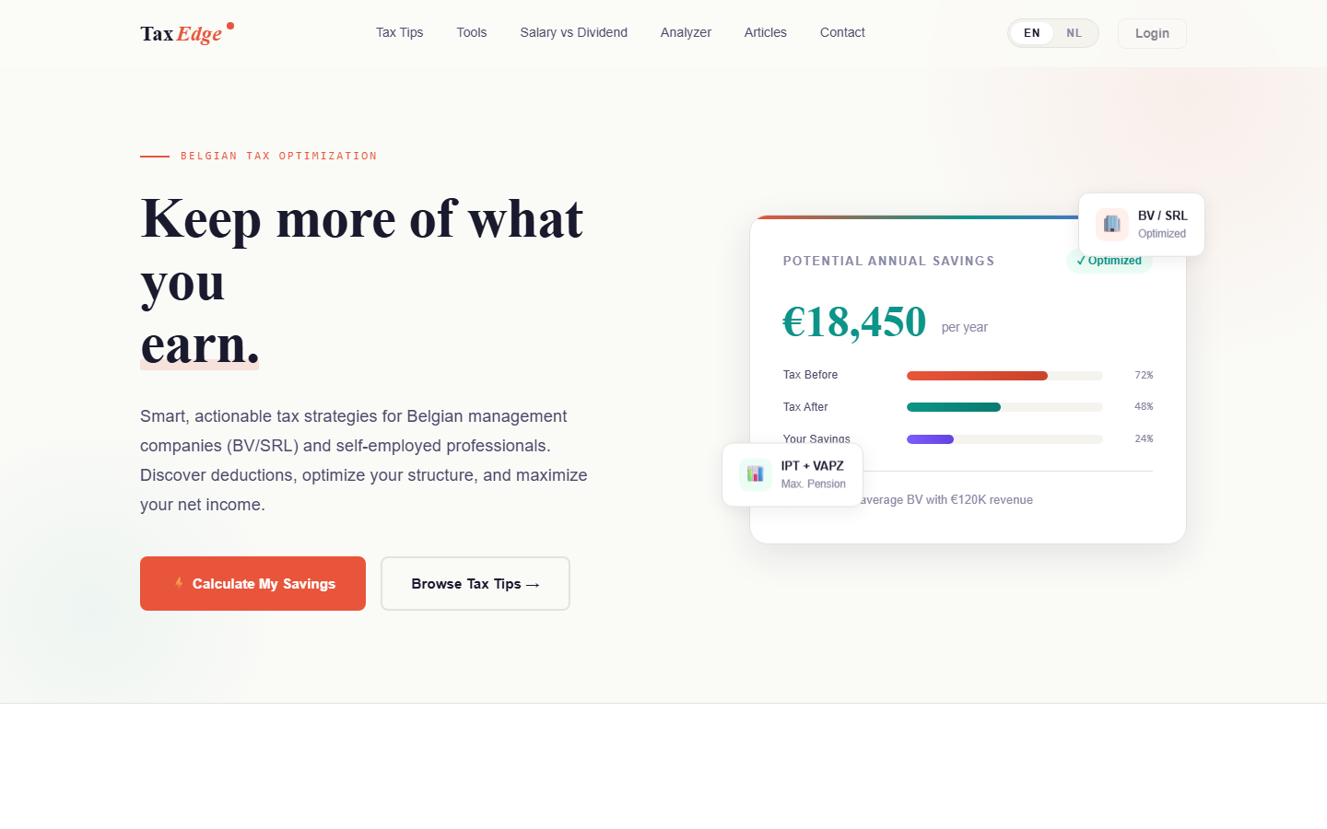Click the Tax Before label
The width and height of the screenshot is (1327, 829).
coord(811,375)
